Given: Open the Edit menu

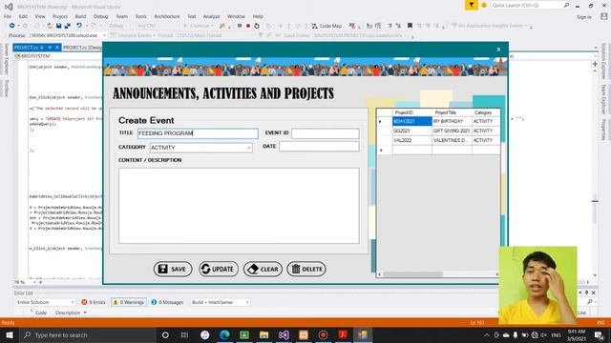Looking at the screenshot, I should (23, 16).
